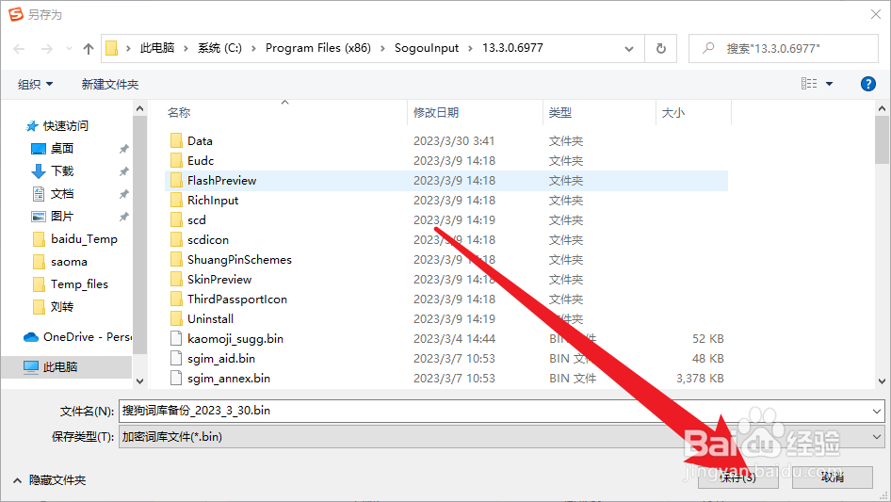Screen dimensions: 891x502
Task: Select the Uninstall folder icon
Action: 176,318
